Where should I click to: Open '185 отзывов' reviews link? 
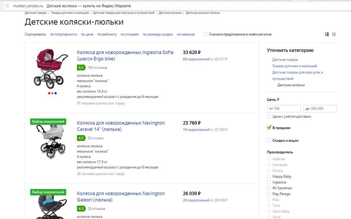click(x=97, y=68)
